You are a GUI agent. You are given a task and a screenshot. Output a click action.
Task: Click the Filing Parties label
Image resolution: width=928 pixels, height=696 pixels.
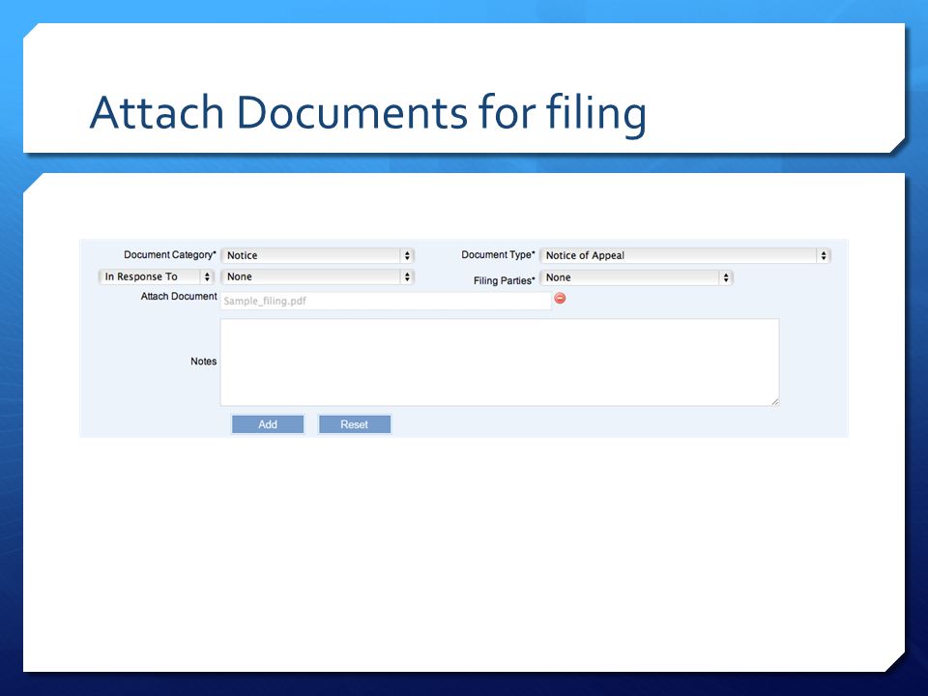pos(505,280)
